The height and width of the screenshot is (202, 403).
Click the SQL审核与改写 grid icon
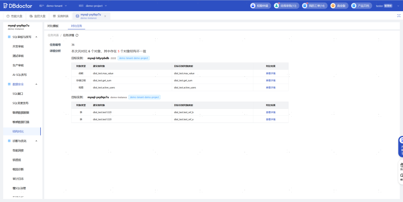(9, 37)
